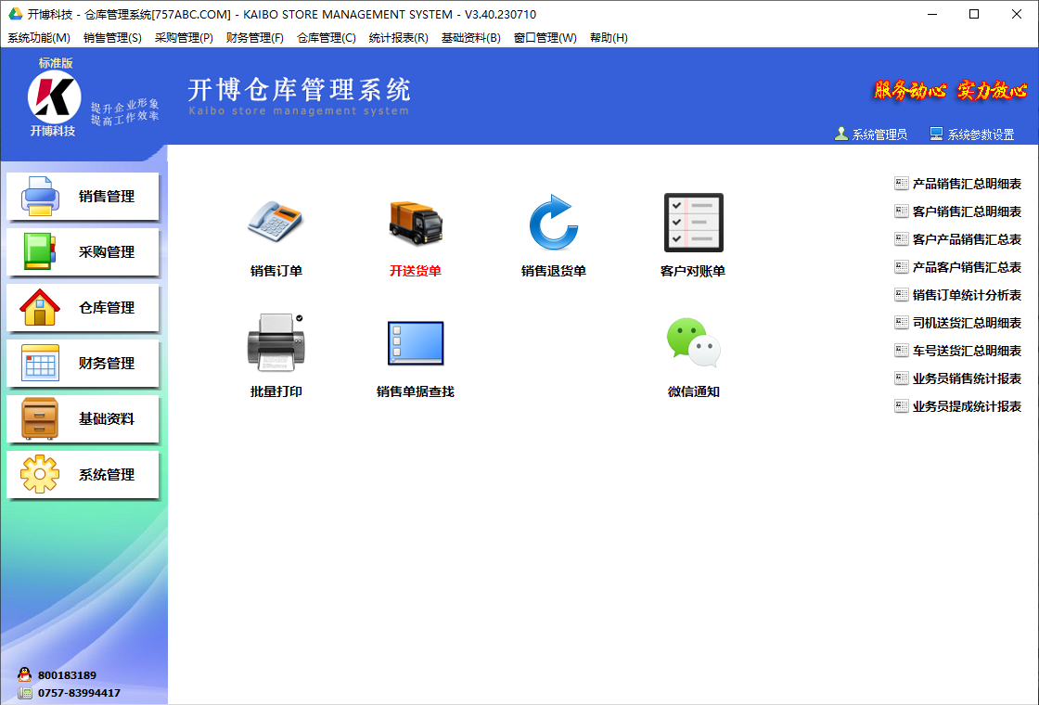Open the 采购管理(P) menu

(x=184, y=38)
